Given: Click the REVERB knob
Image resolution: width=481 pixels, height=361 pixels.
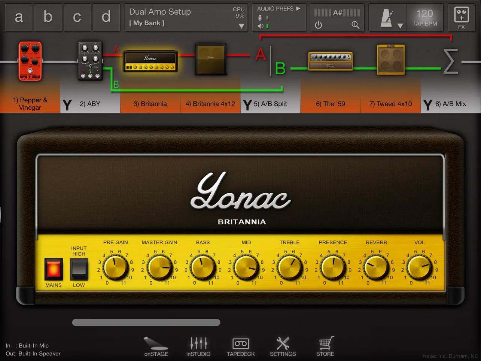Looking at the screenshot, I should pos(376,267).
